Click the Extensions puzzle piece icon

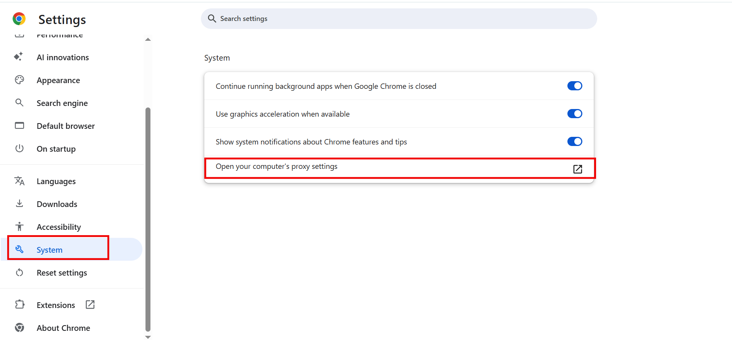(x=19, y=305)
